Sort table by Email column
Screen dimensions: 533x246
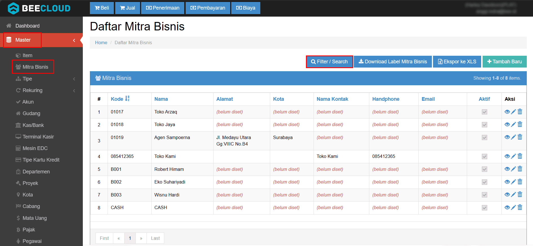tap(428, 99)
